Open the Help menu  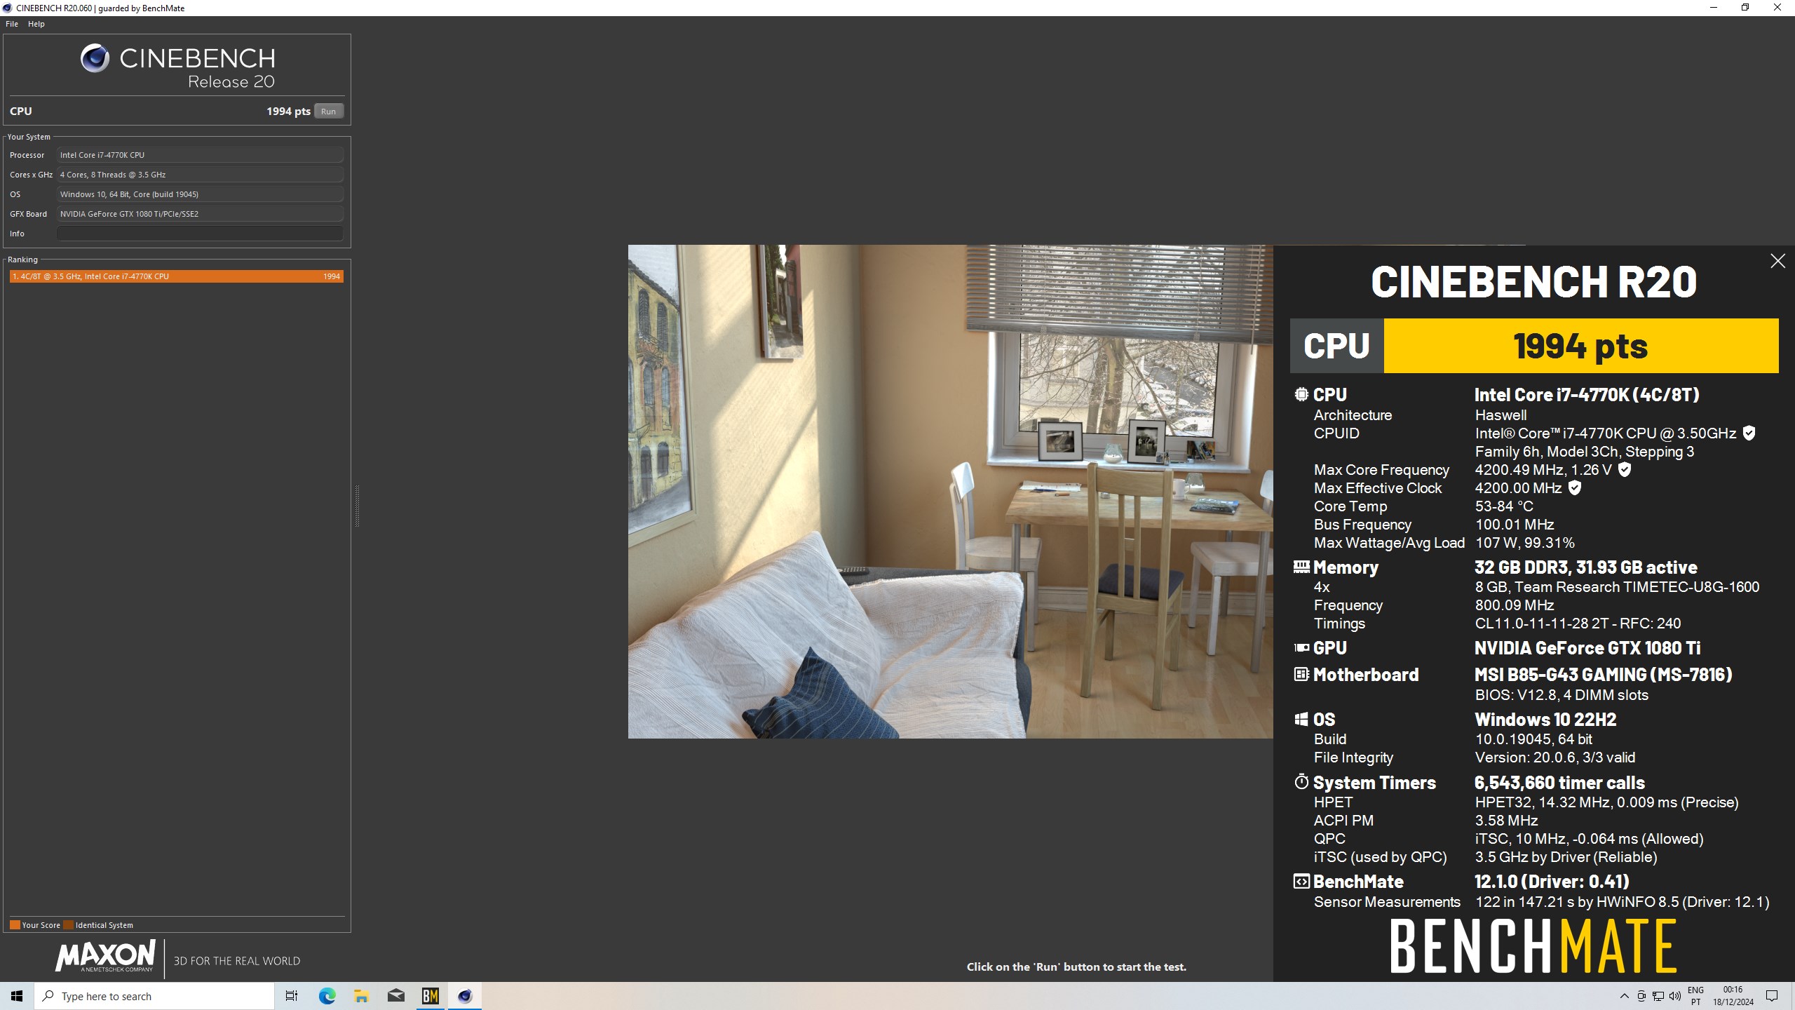coord(36,24)
